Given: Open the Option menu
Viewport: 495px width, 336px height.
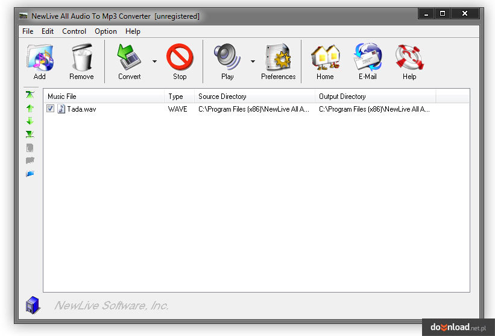Looking at the screenshot, I should point(106,31).
